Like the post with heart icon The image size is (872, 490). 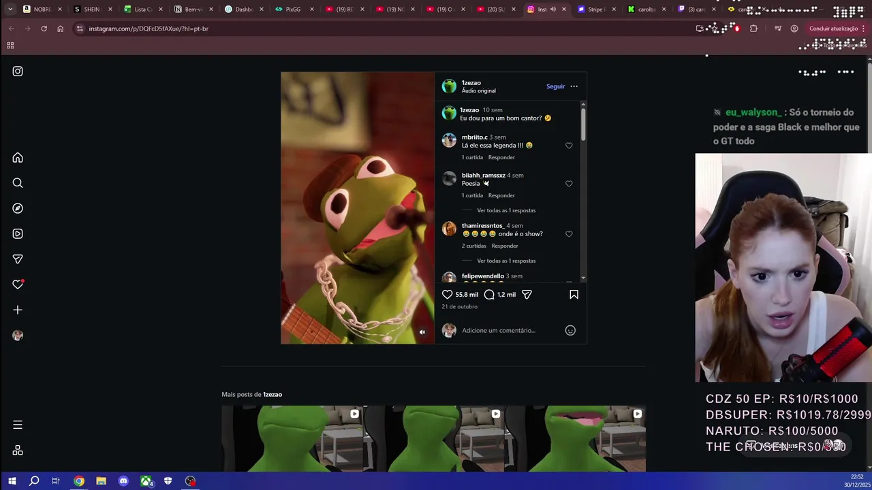pos(448,295)
